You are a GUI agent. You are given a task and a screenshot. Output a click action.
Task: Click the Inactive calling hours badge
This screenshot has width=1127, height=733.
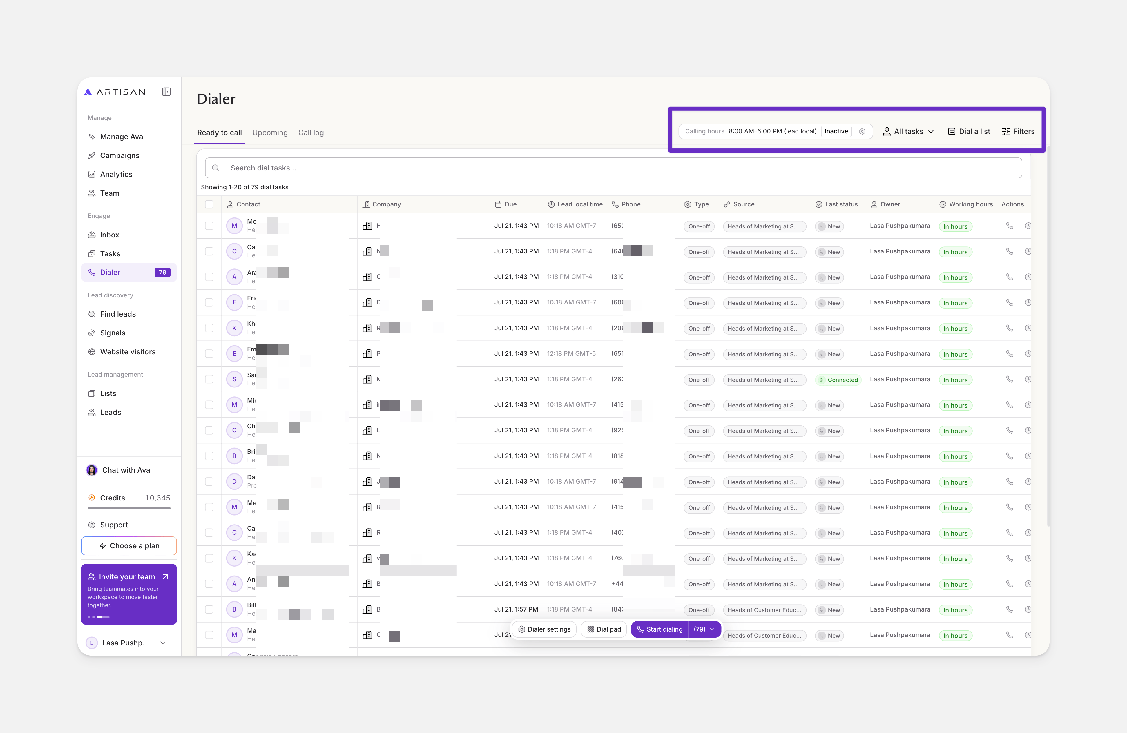(x=836, y=132)
